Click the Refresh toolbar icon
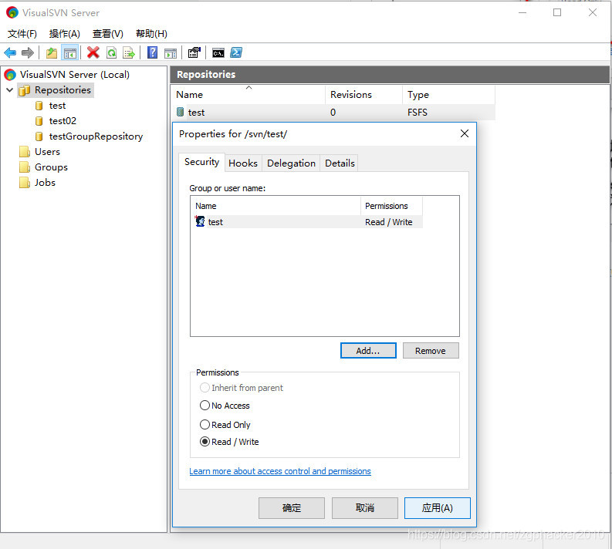This screenshot has height=549, width=612. tap(112, 52)
